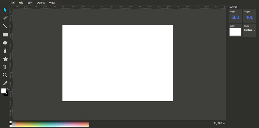This screenshot has height=128, width=259.
Task: Select the Rectangle tool
Action: pyautogui.click(x=5, y=35)
